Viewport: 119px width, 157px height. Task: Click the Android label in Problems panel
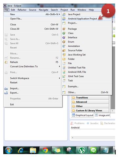75,128
